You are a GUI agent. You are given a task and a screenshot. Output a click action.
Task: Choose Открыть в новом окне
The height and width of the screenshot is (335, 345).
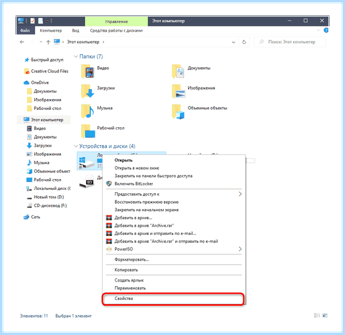click(174, 168)
